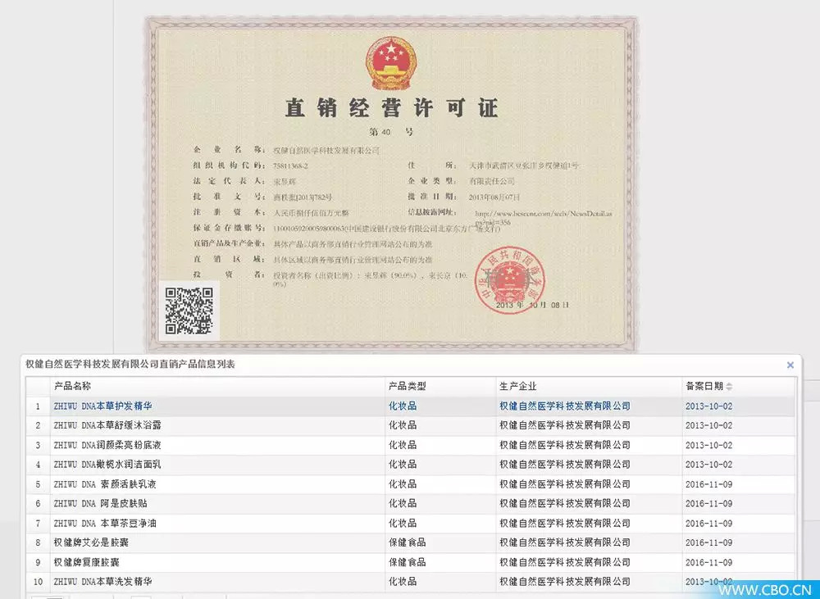The width and height of the screenshot is (820, 599).
Task: Click date 2016-11-09 in 素颜活肤乳液 row
Action: [708, 484]
